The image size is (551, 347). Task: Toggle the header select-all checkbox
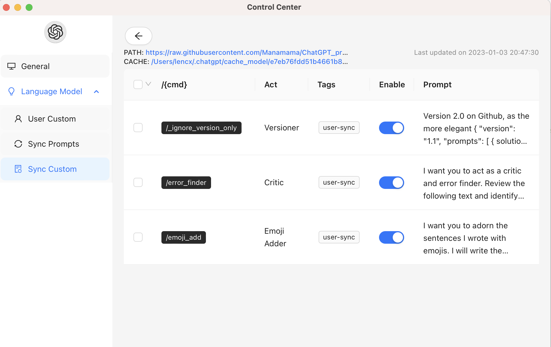pos(138,84)
